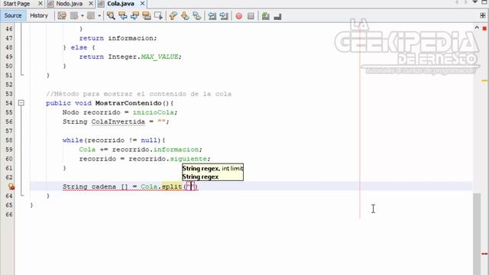Toggle a bookmark on the current line
Image resolution: width=489 pixels, height=275 pixels.
(197, 15)
